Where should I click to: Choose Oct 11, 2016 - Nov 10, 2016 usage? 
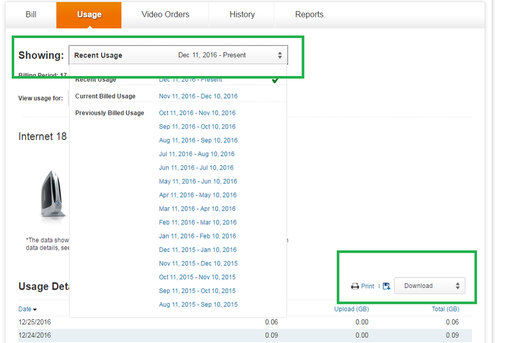(197, 113)
